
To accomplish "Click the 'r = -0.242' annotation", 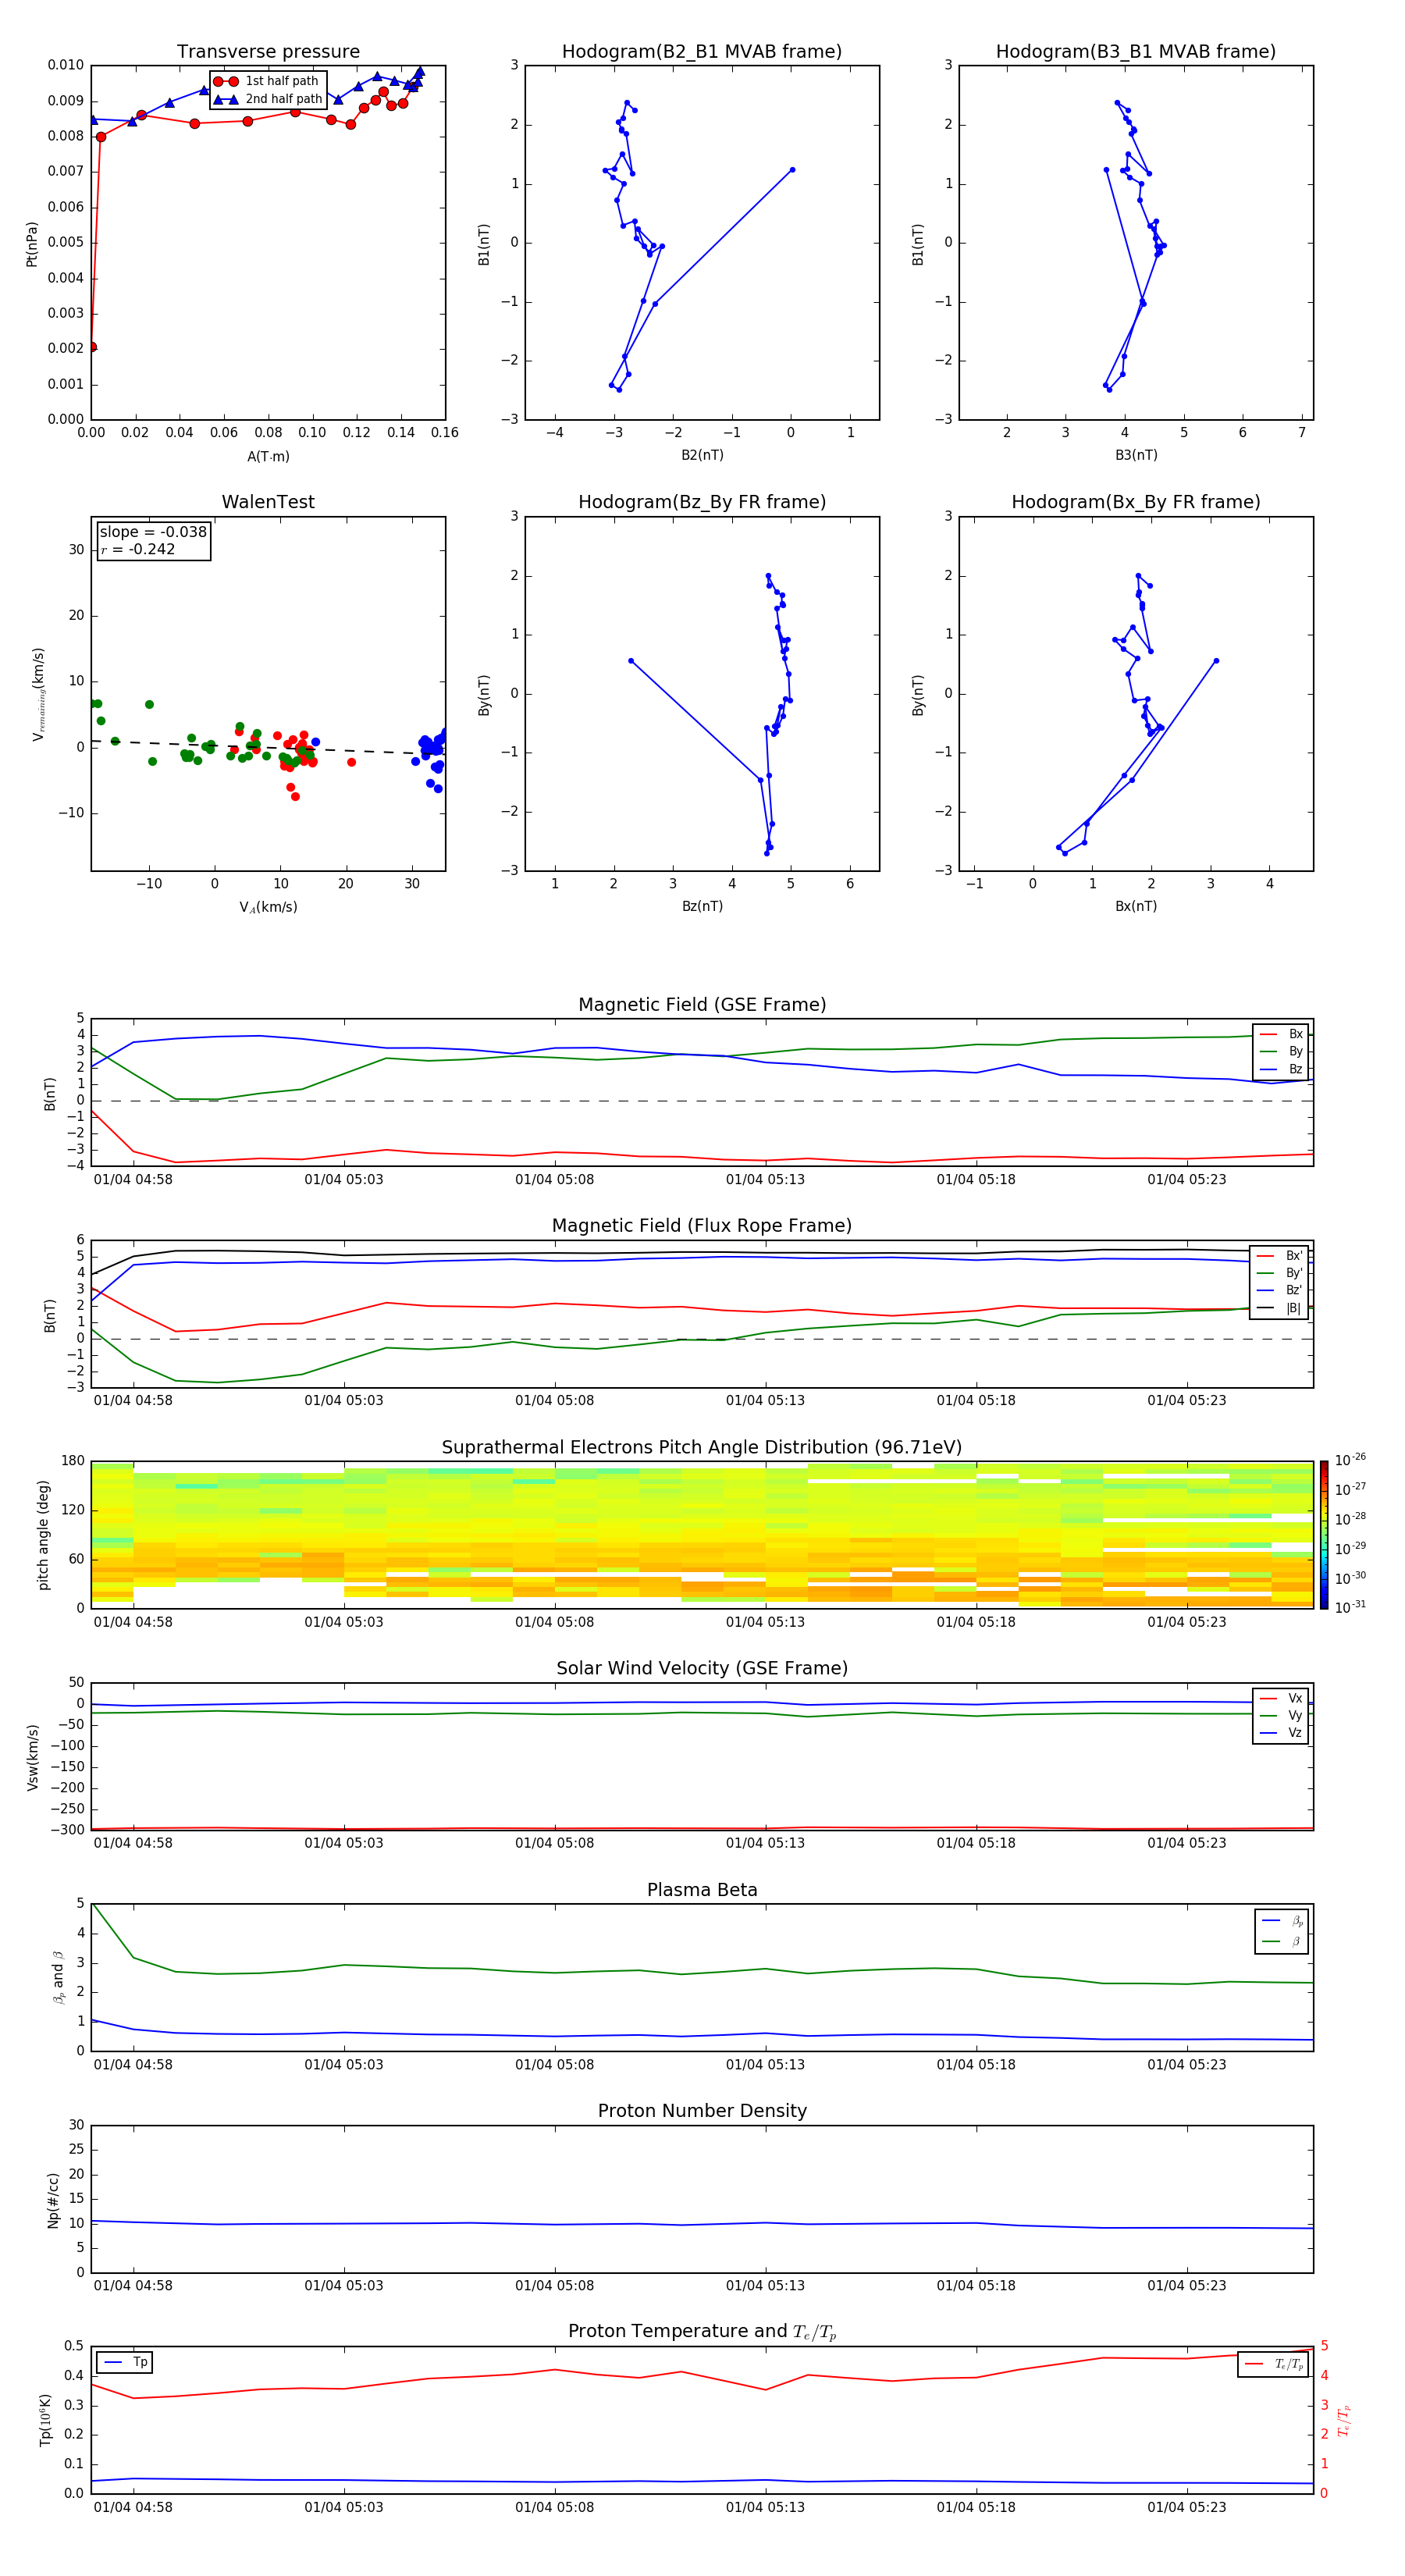I will 137,549.
